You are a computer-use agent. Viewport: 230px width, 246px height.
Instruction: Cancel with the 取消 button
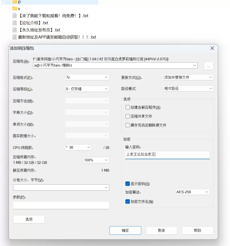[161, 230]
